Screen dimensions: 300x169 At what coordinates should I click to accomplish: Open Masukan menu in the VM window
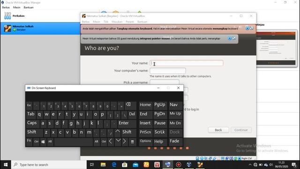117,22
